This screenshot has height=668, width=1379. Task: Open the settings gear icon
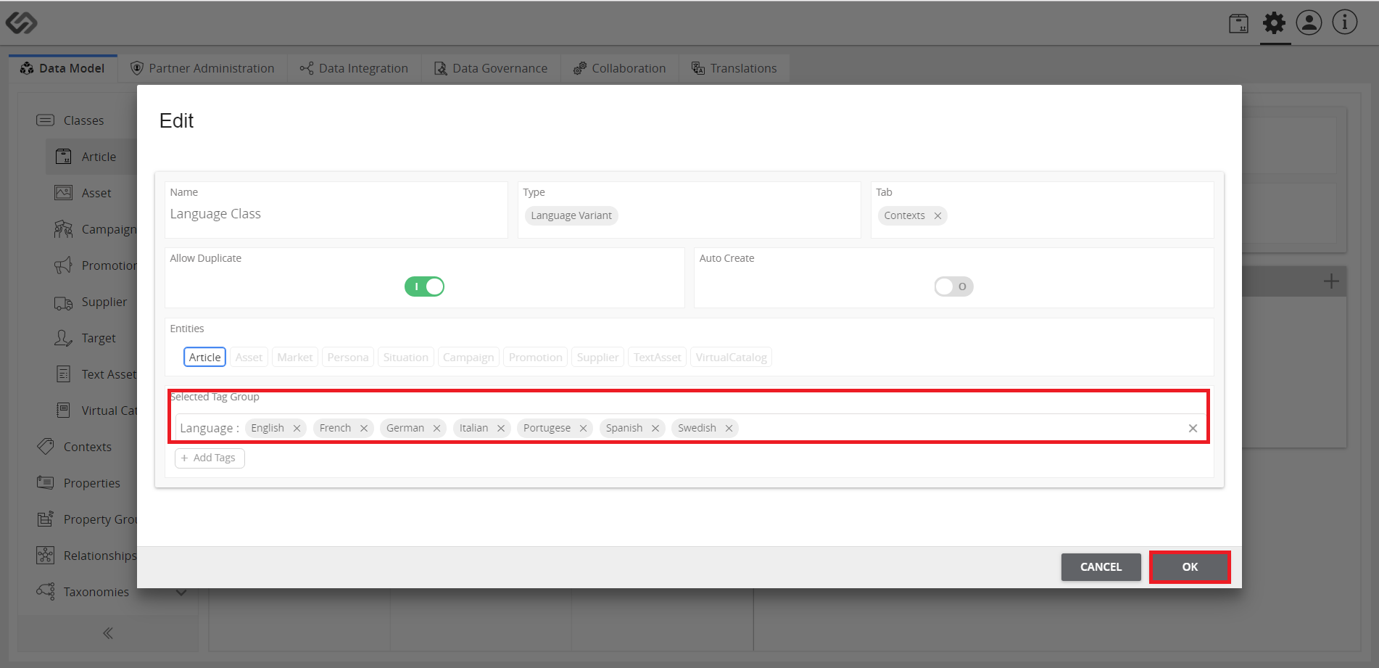tap(1274, 23)
